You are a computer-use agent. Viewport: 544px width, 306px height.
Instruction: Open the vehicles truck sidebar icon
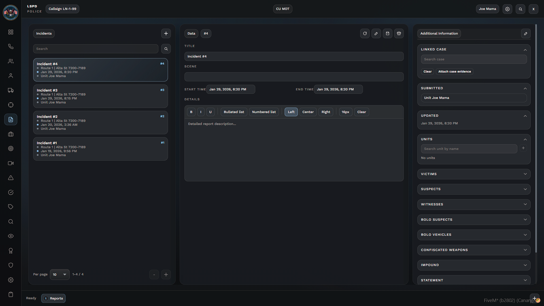[11, 90]
